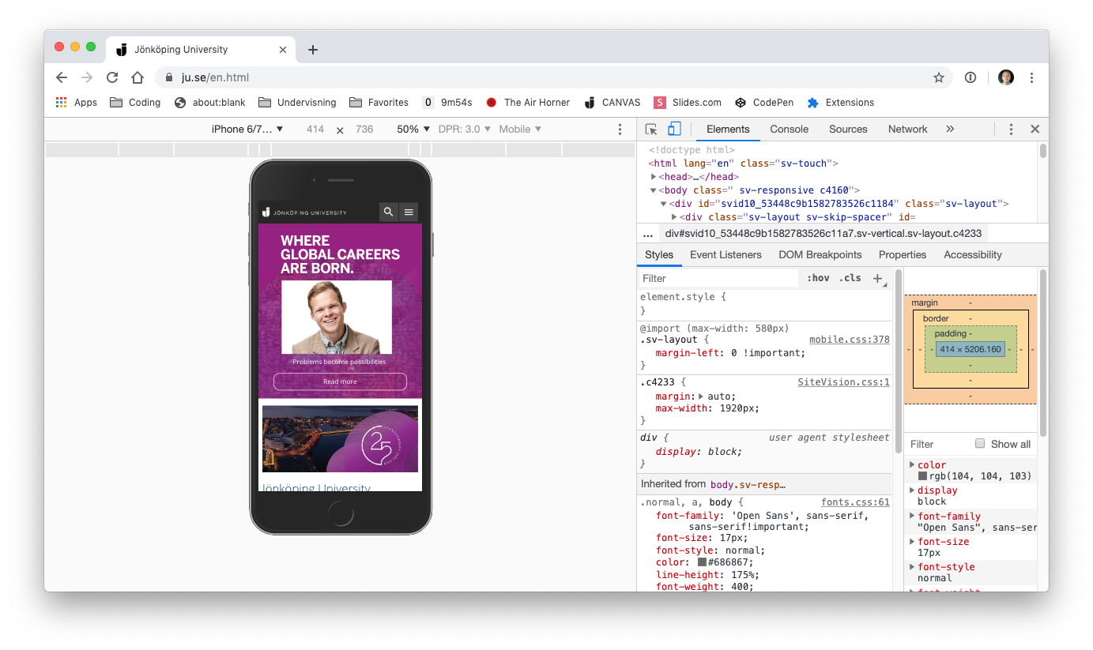Image resolution: width=1093 pixels, height=650 pixels.
Task: Collapse the body element node
Action: [x=654, y=190]
